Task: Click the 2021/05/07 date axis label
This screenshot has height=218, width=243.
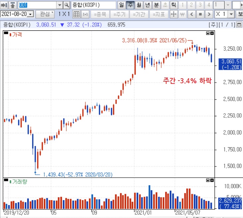Action: 188,213
